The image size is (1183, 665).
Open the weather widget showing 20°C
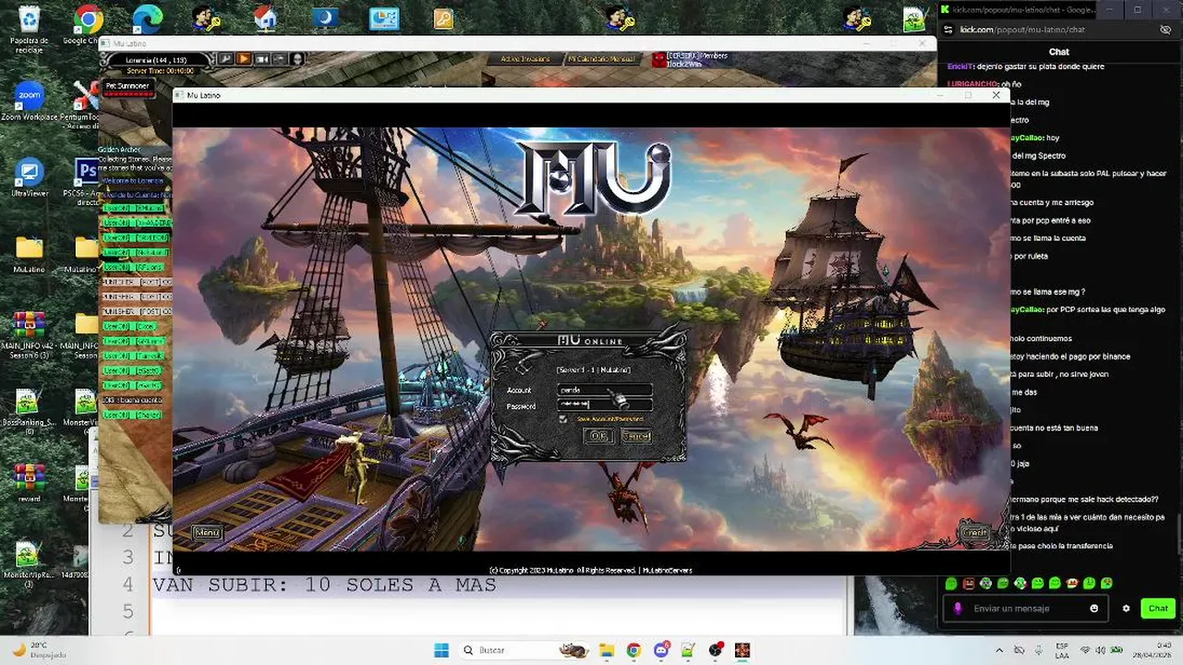coord(39,650)
